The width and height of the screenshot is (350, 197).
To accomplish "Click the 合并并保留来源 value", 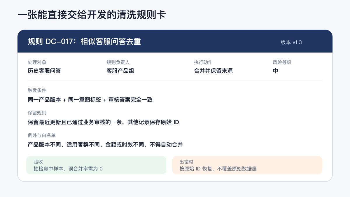I will pyautogui.click(x=213, y=71).
